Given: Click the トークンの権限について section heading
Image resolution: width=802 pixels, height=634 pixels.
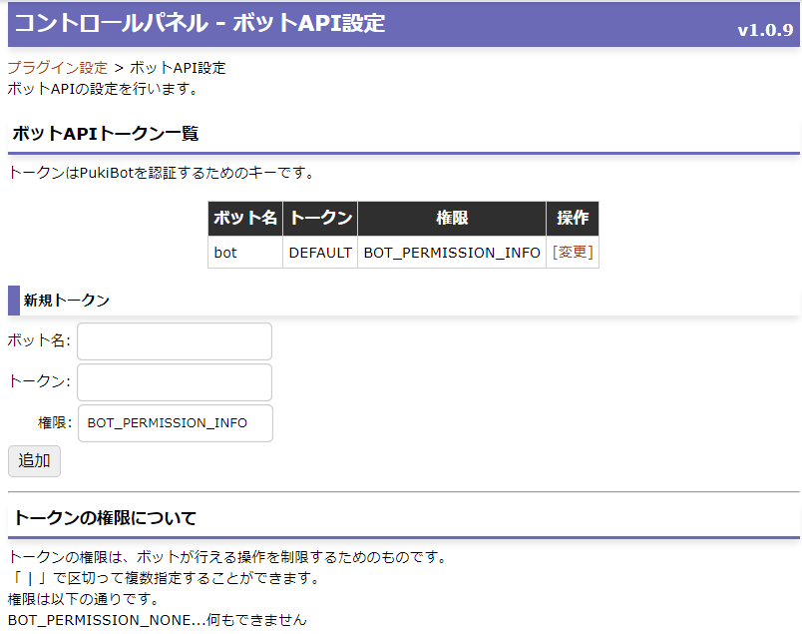Looking at the screenshot, I should pyautogui.click(x=105, y=518).
